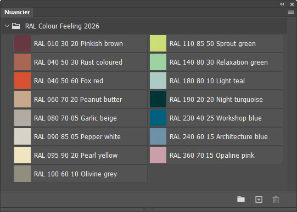Create a new swatch group folder icon
Viewport: 297px width, 212px height.
point(241,199)
